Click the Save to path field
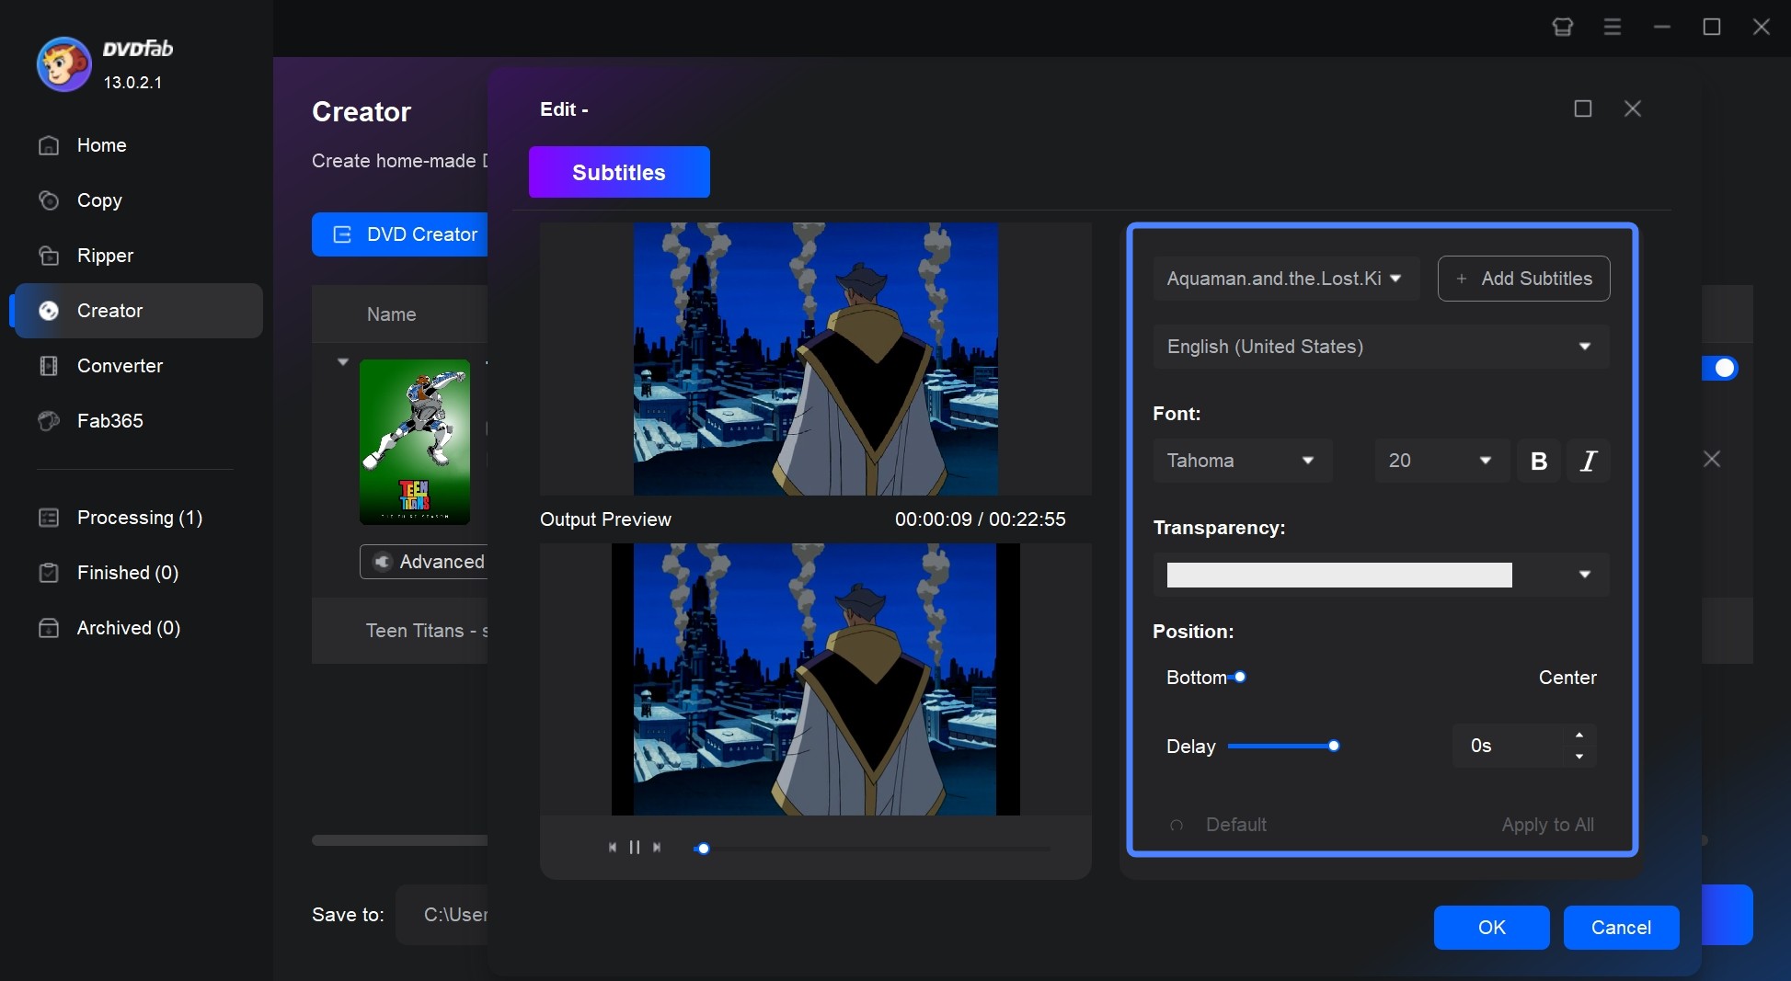The width and height of the screenshot is (1791, 981). 442,915
